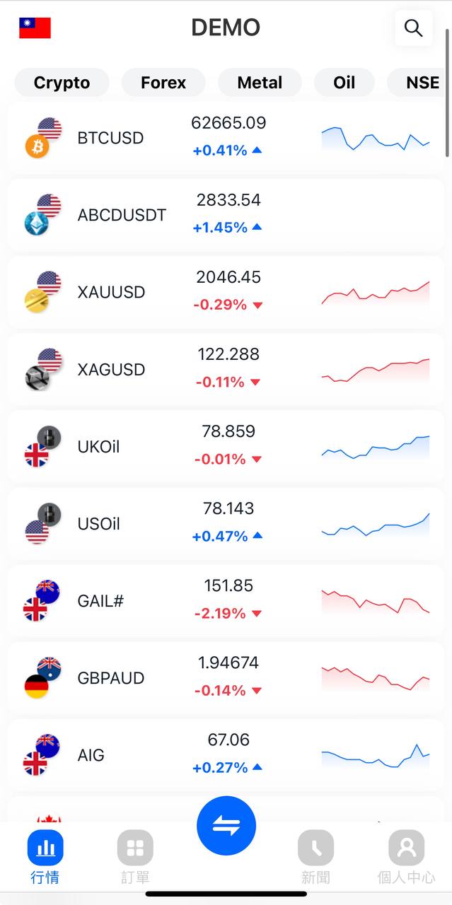Open the 訂單 orders tab
The width and height of the screenshot is (452, 905).
point(135,848)
